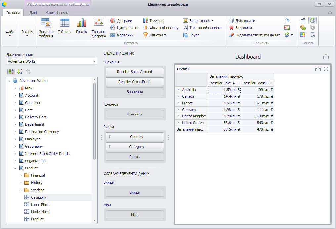Remove data items (Видалити елементи даних)

255,35
